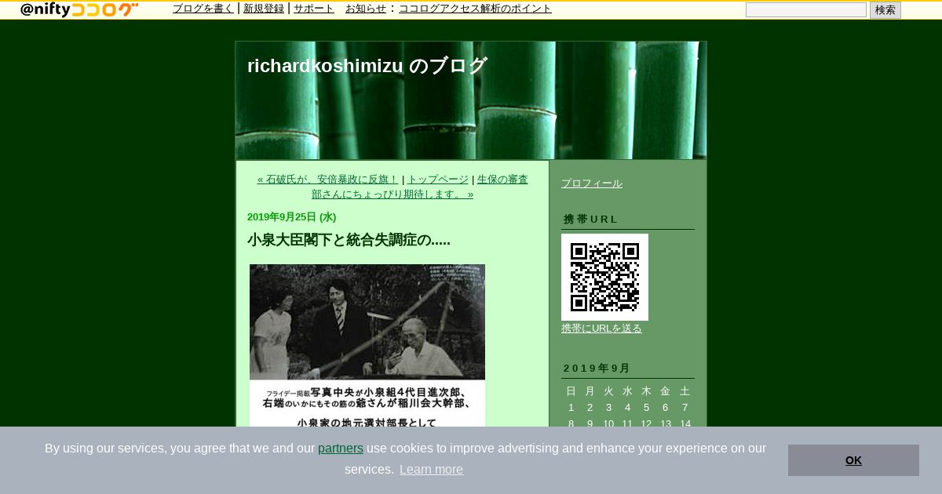Viewport: 942px width, 494px height.
Task: Open the サポート link
Action: 314,9
